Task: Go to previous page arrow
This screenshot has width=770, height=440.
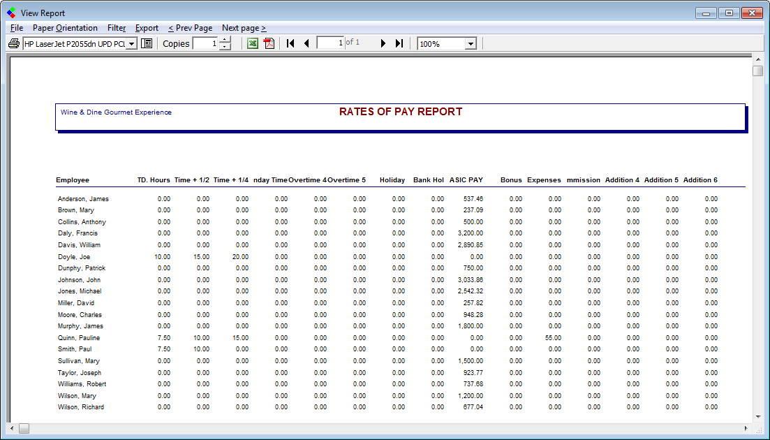Action: click(x=306, y=43)
